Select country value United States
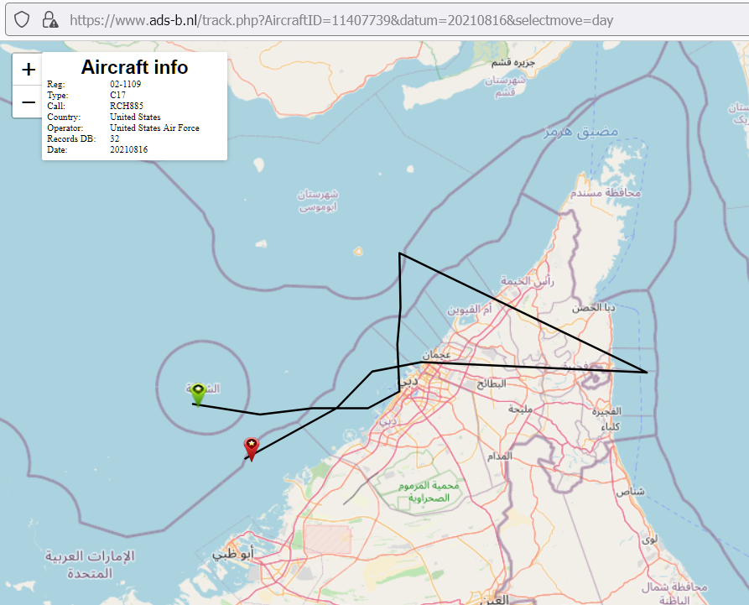The width and height of the screenshot is (749, 605). (135, 117)
